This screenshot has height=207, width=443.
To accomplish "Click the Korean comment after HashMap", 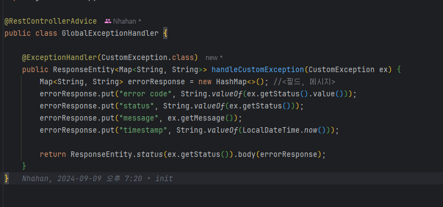I will click(x=304, y=81).
